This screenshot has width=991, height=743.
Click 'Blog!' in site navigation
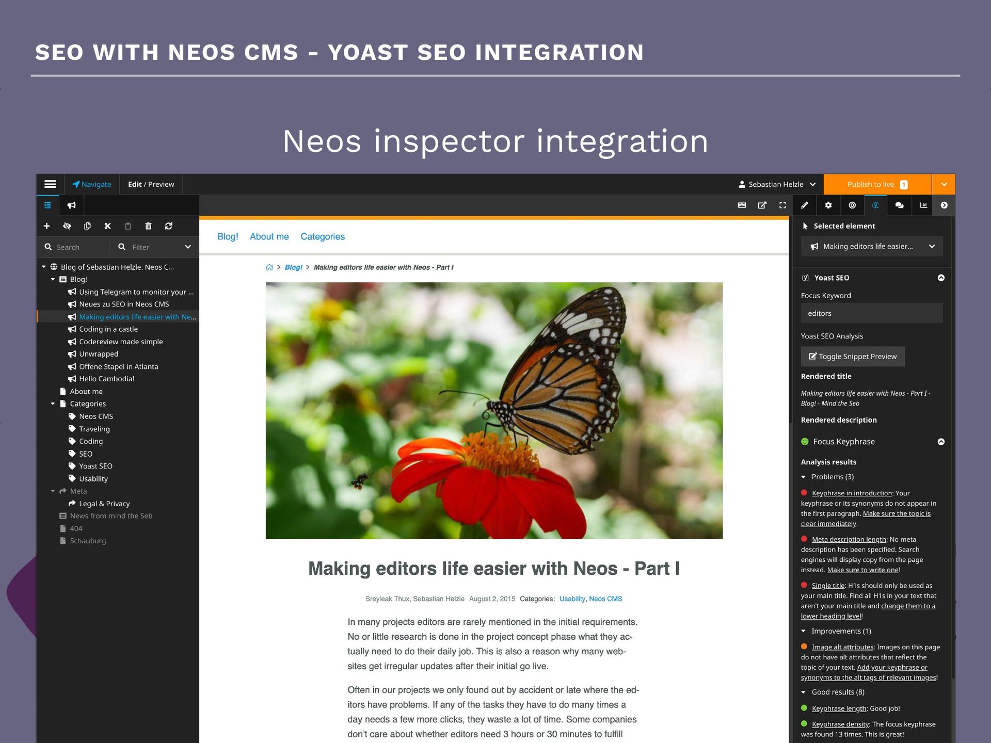pos(228,236)
